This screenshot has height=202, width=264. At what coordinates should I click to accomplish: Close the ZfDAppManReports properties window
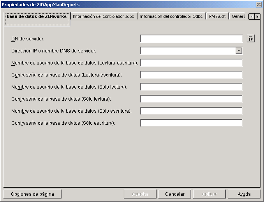[259, 5]
